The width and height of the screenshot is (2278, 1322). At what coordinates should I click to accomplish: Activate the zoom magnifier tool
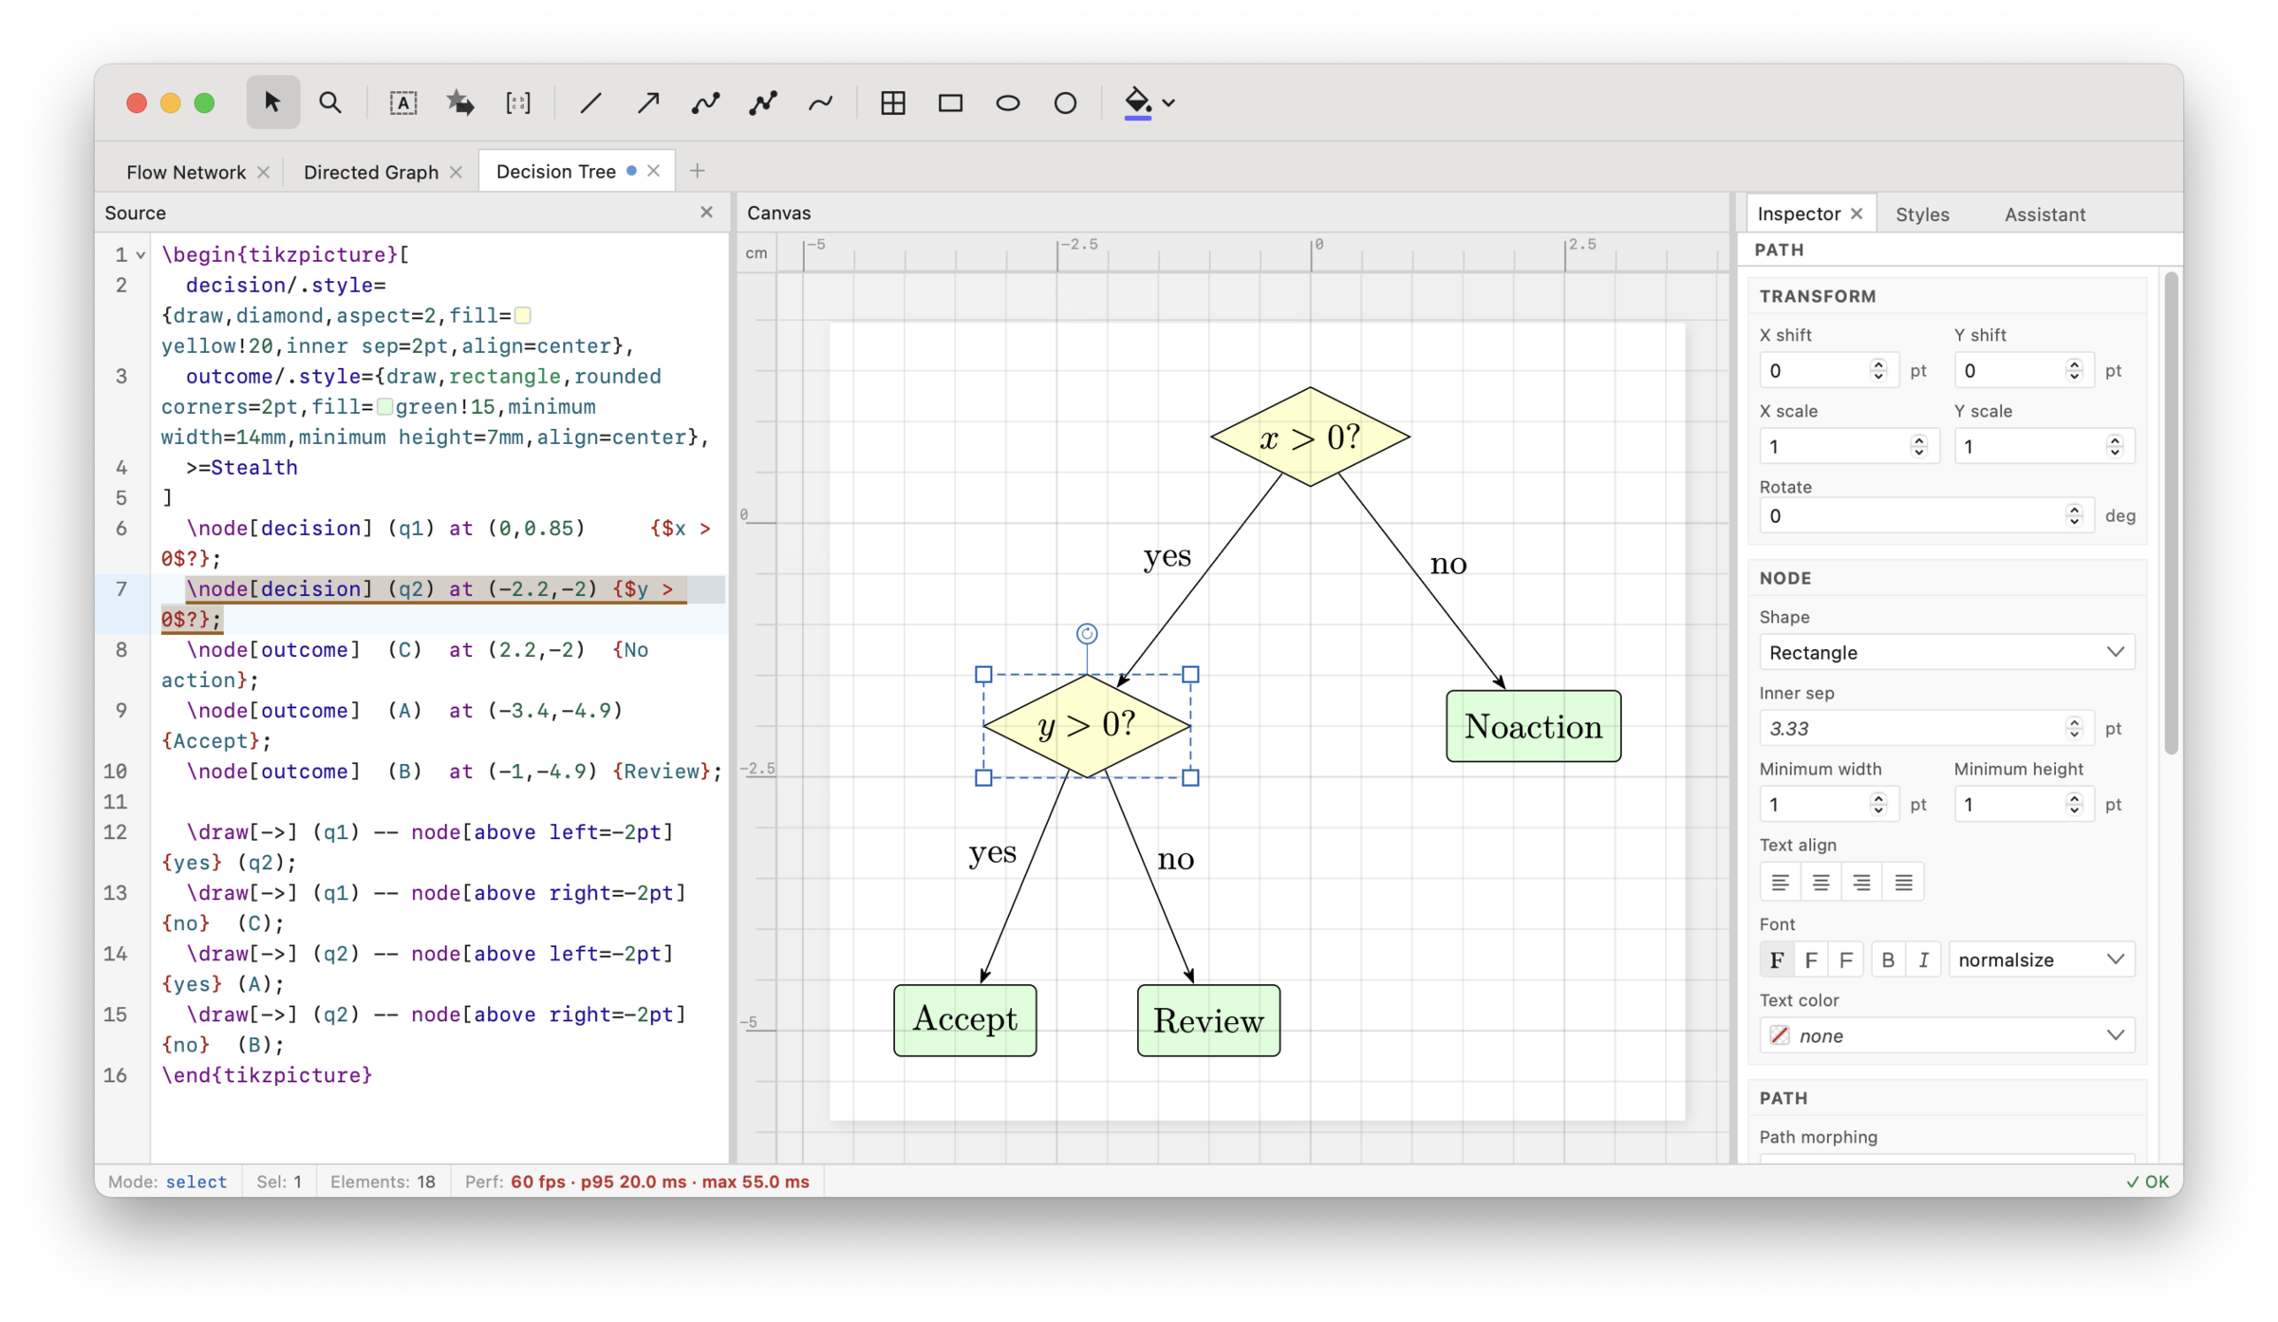[330, 102]
